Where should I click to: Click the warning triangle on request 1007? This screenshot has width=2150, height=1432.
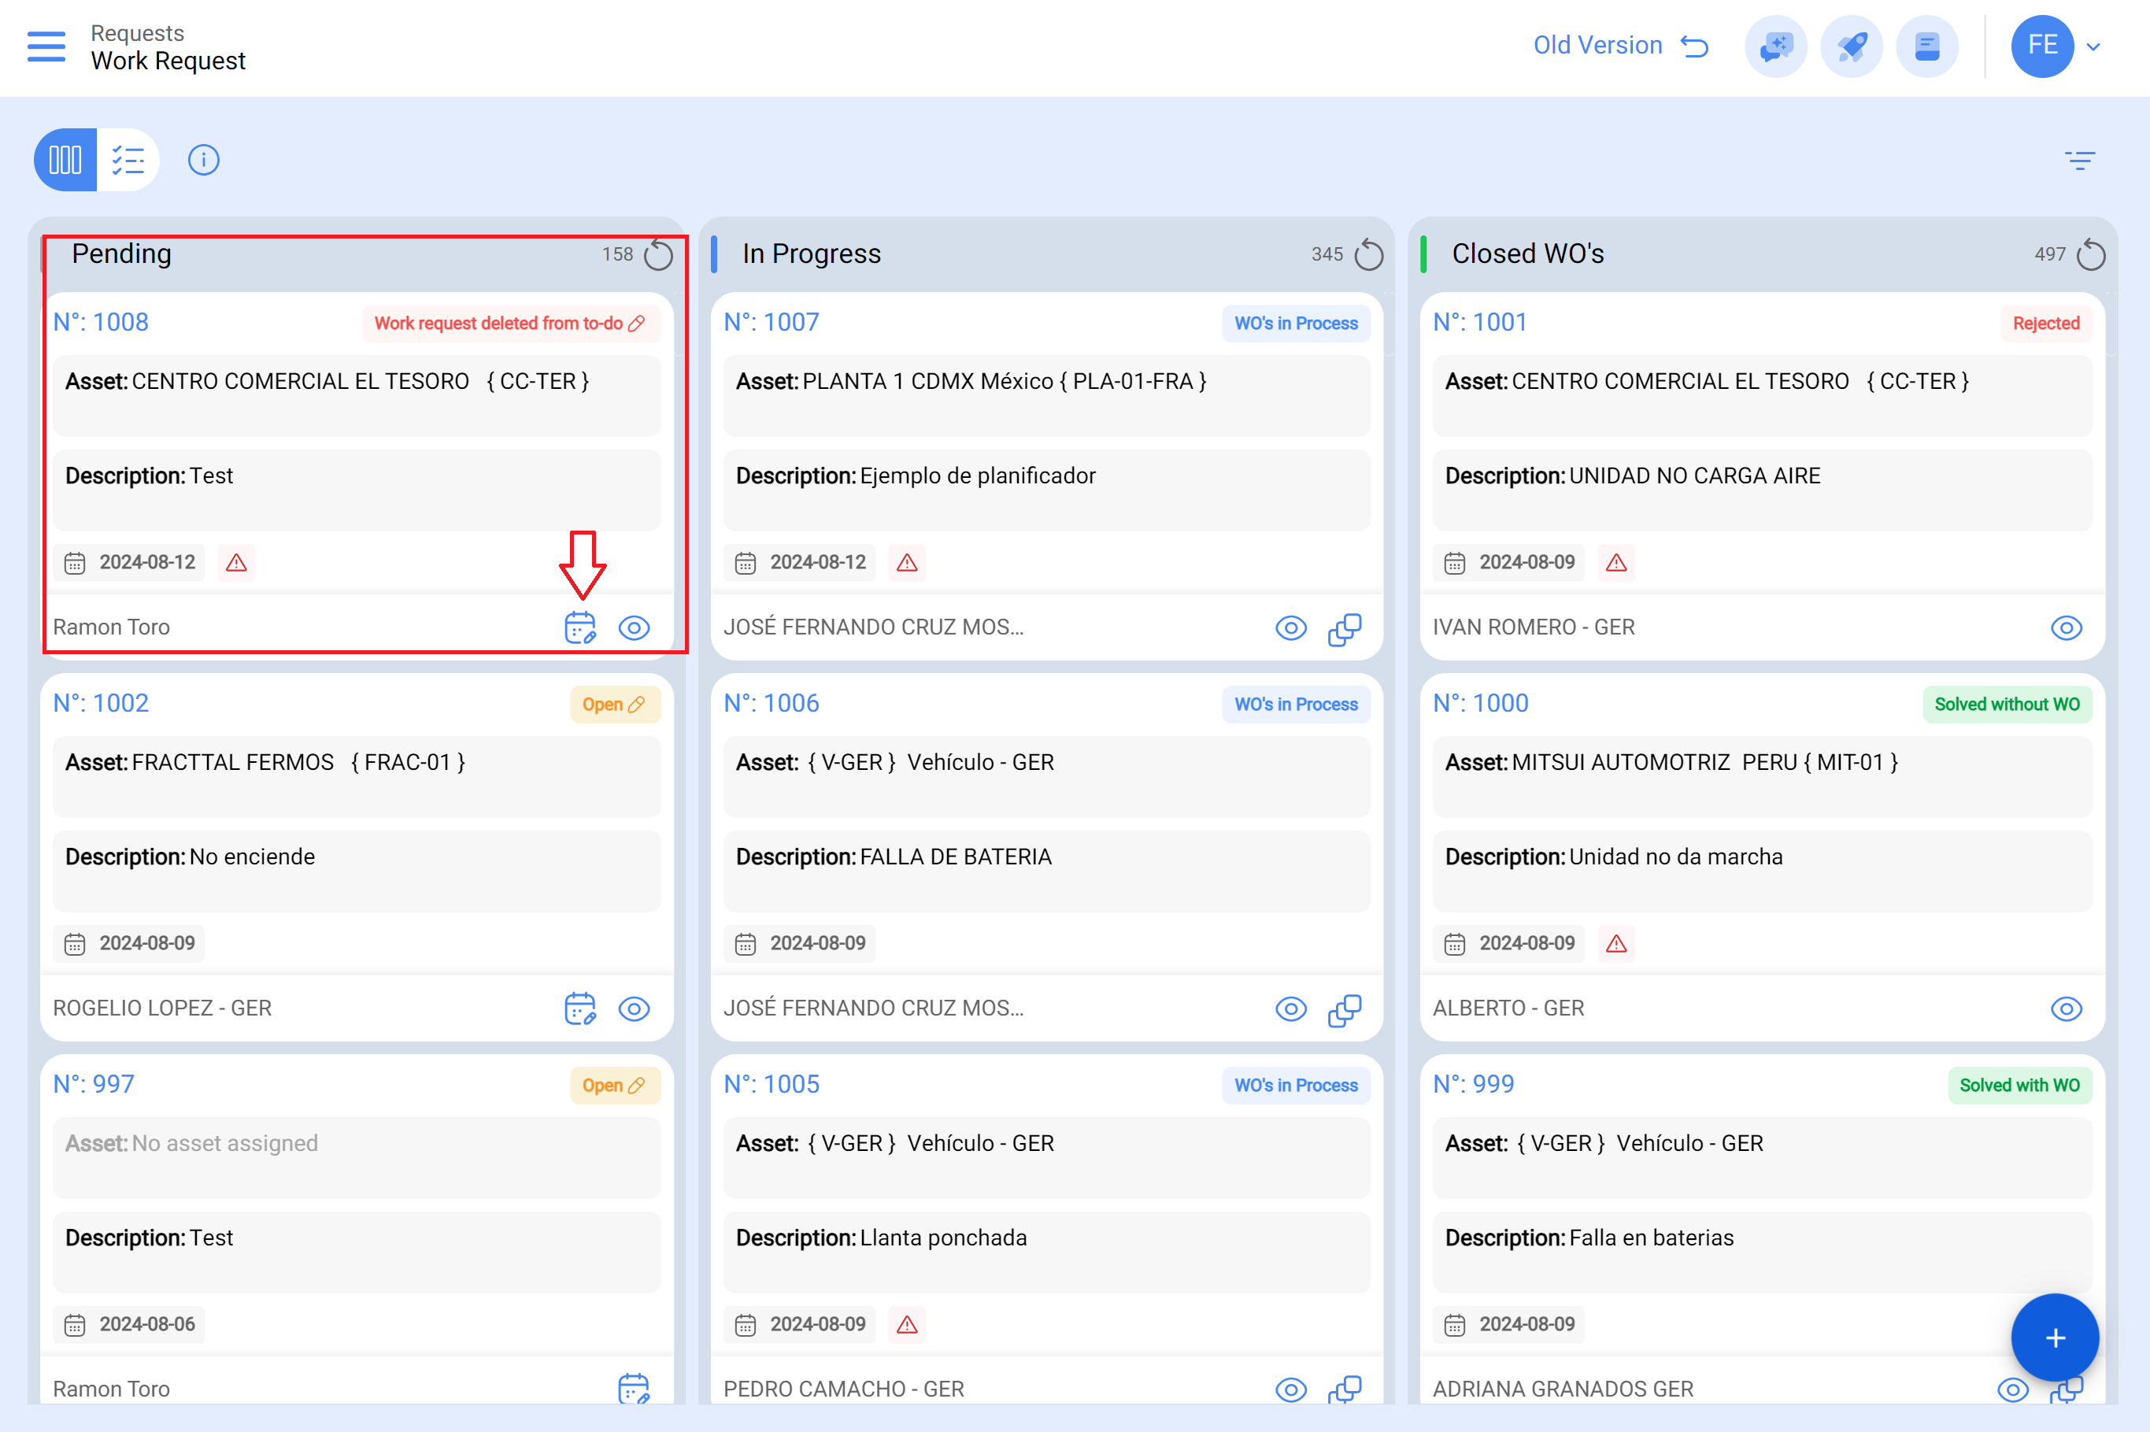click(906, 563)
